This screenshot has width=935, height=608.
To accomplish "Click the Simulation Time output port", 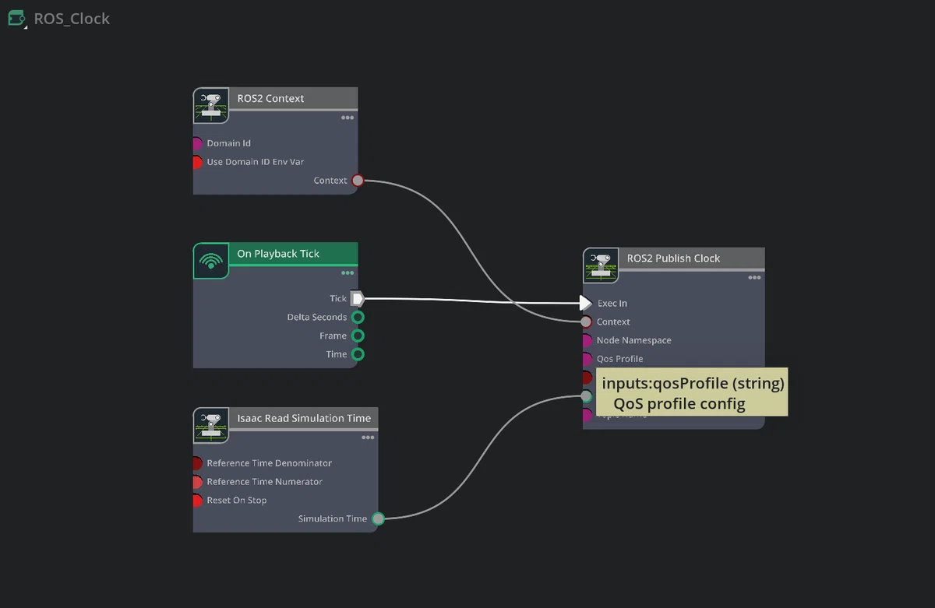I will (378, 518).
